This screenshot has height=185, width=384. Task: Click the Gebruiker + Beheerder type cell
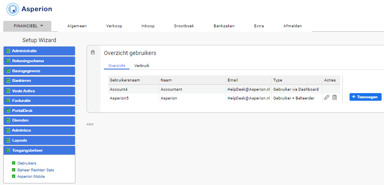click(297, 98)
